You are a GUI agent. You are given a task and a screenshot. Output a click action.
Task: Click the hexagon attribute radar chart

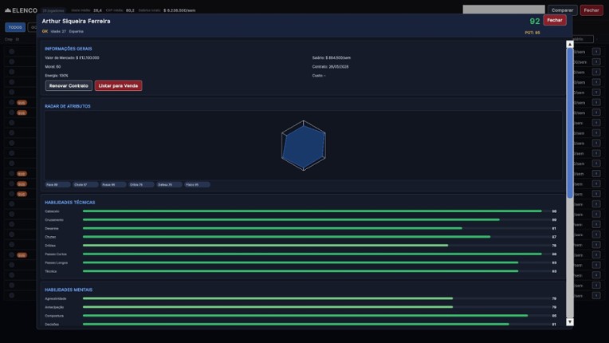coord(303,145)
